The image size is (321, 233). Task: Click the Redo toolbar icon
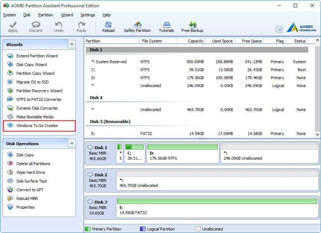click(x=81, y=27)
